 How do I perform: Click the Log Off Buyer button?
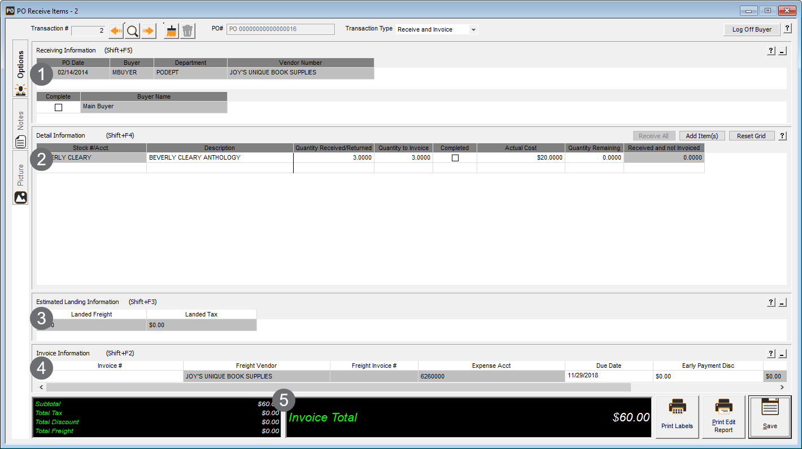point(751,29)
